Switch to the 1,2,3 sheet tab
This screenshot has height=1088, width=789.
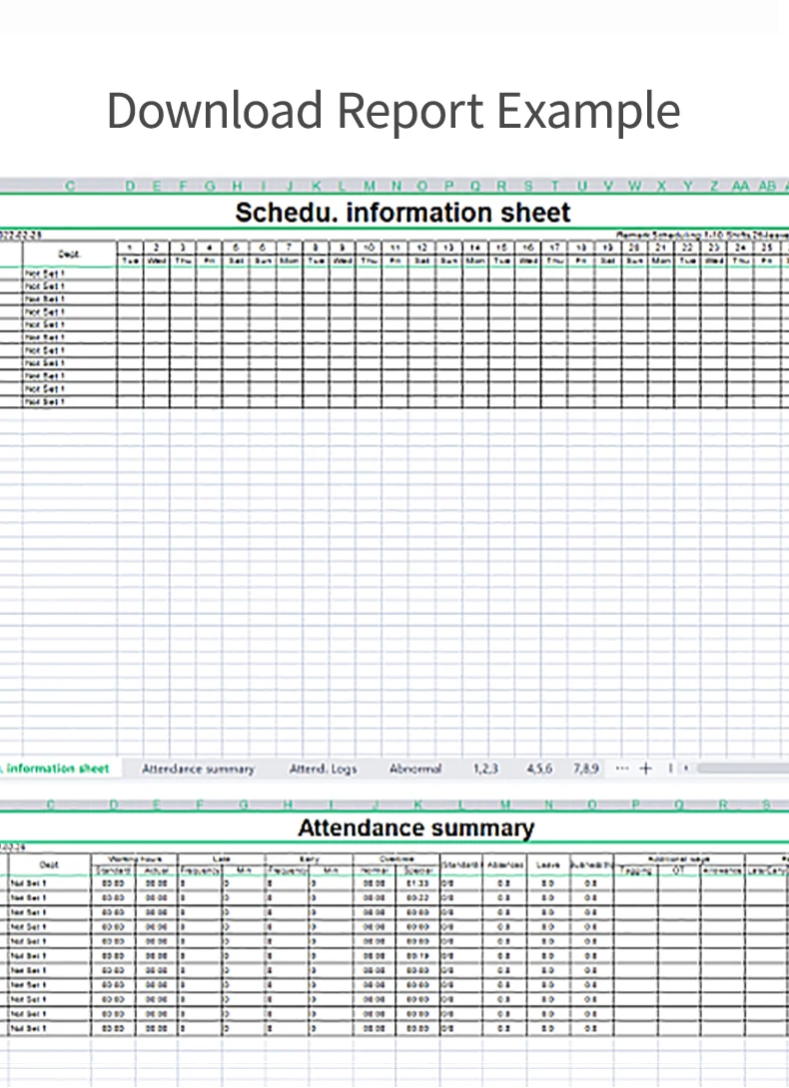tap(485, 770)
